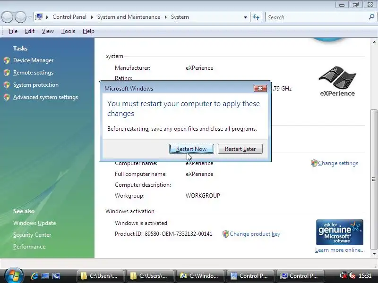Open Remote settings task link

pyautogui.click(x=33, y=73)
